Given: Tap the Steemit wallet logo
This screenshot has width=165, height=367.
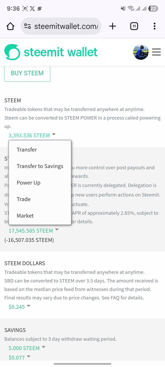Looking at the screenshot, I should tap(51, 52).
